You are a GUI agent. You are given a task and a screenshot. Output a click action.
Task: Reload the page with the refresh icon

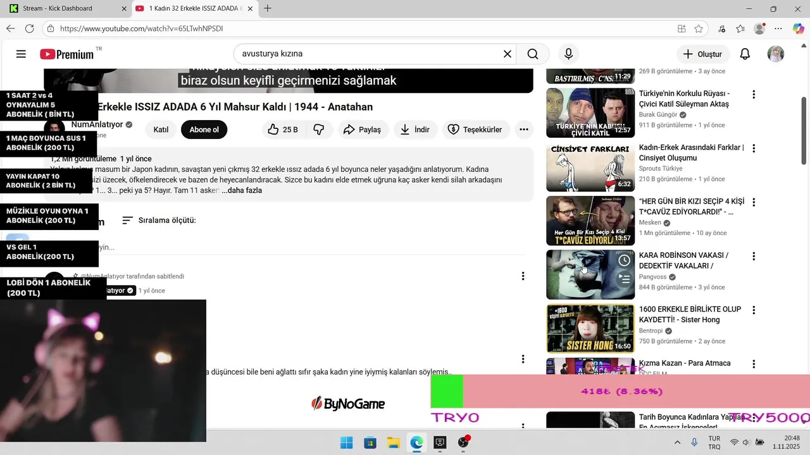click(29, 28)
